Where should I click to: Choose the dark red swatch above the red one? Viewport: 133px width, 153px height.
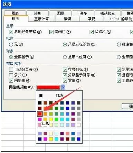click(x=40, y=108)
